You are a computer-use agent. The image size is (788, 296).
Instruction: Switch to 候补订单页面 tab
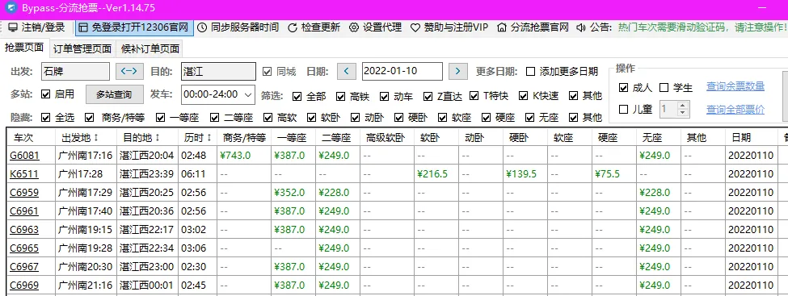[x=150, y=48]
